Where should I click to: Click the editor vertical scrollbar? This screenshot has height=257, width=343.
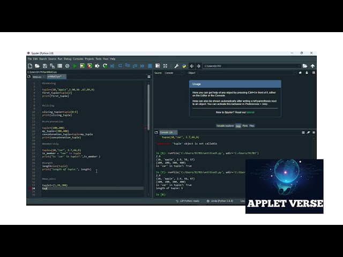click(148, 107)
